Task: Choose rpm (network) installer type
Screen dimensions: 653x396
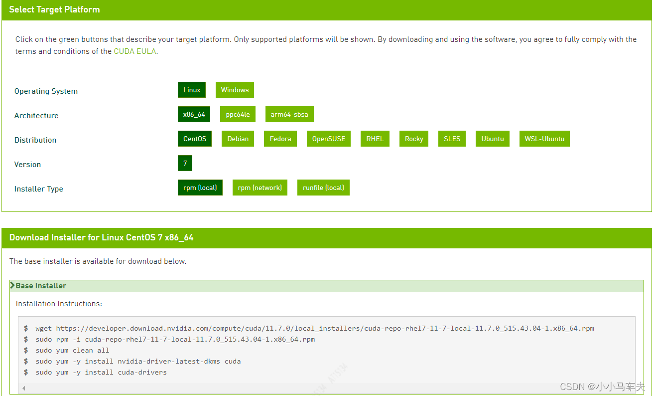Action: tap(260, 188)
